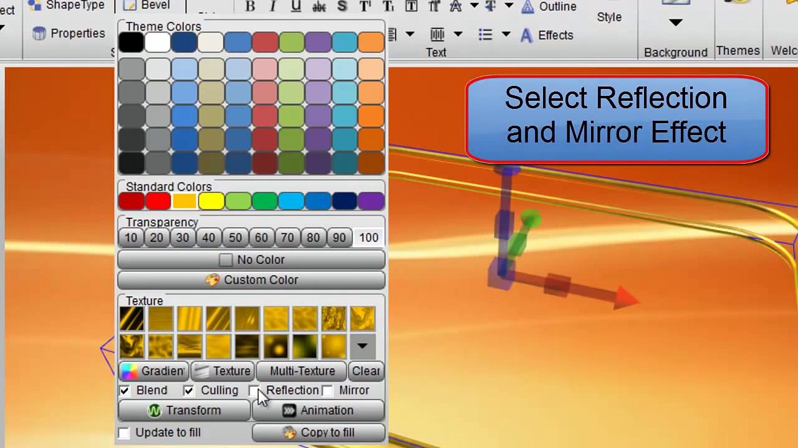Open Text Effects

[x=547, y=35]
